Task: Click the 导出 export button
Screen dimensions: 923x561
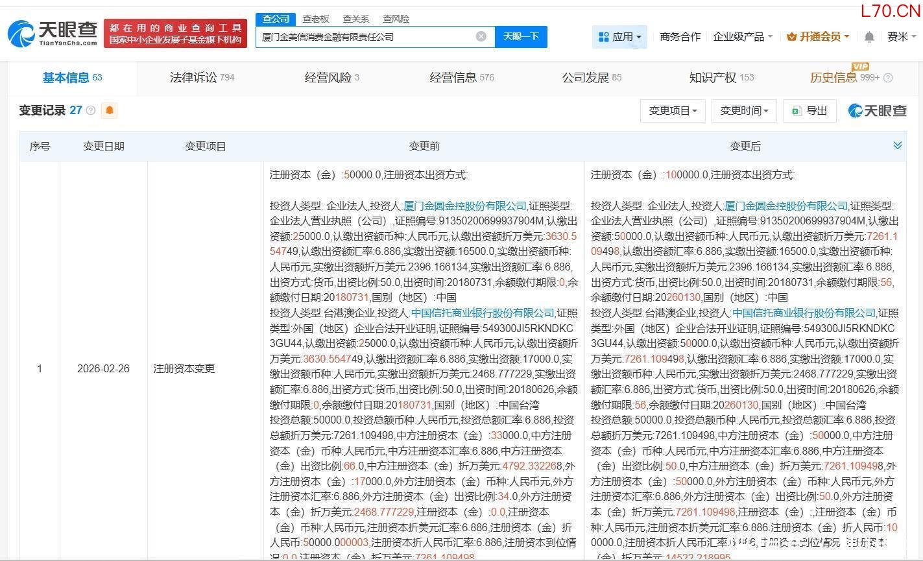Action: coord(809,111)
